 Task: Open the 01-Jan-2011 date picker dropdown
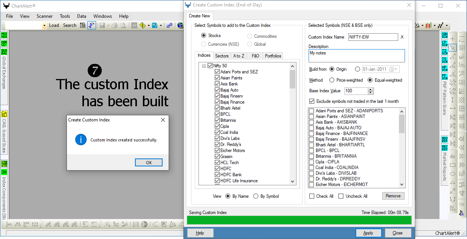tap(396, 69)
